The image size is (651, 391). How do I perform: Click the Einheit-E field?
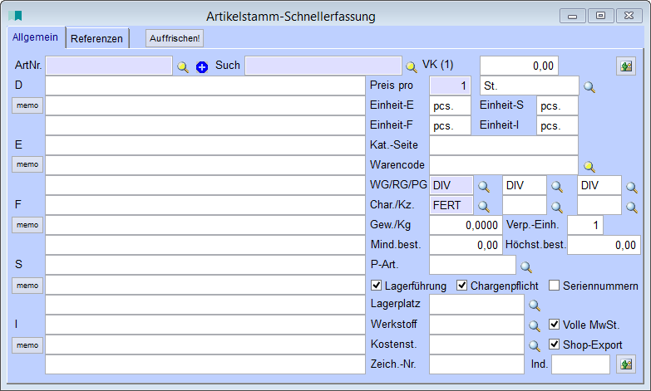tap(450, 105)
